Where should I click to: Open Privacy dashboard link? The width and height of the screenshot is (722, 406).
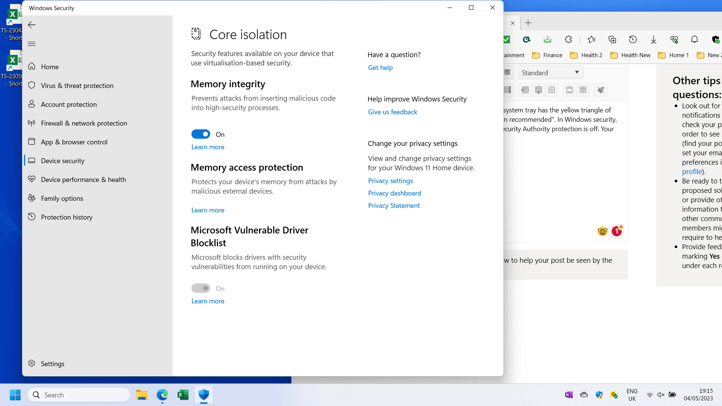(x=394, y=193)
